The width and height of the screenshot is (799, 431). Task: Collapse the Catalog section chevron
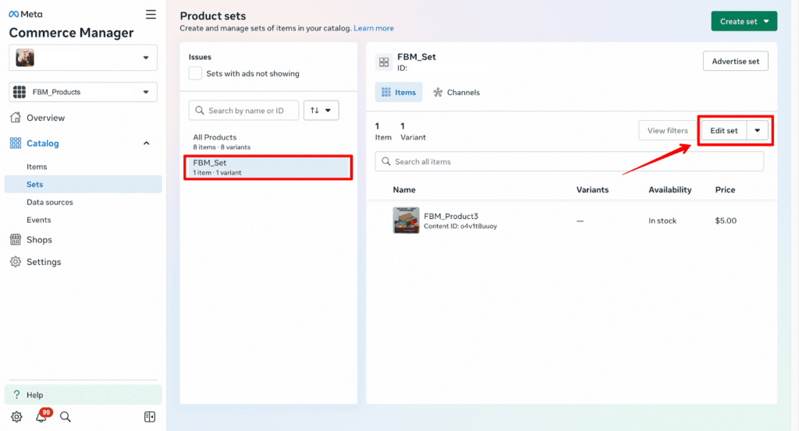(146, 143)
